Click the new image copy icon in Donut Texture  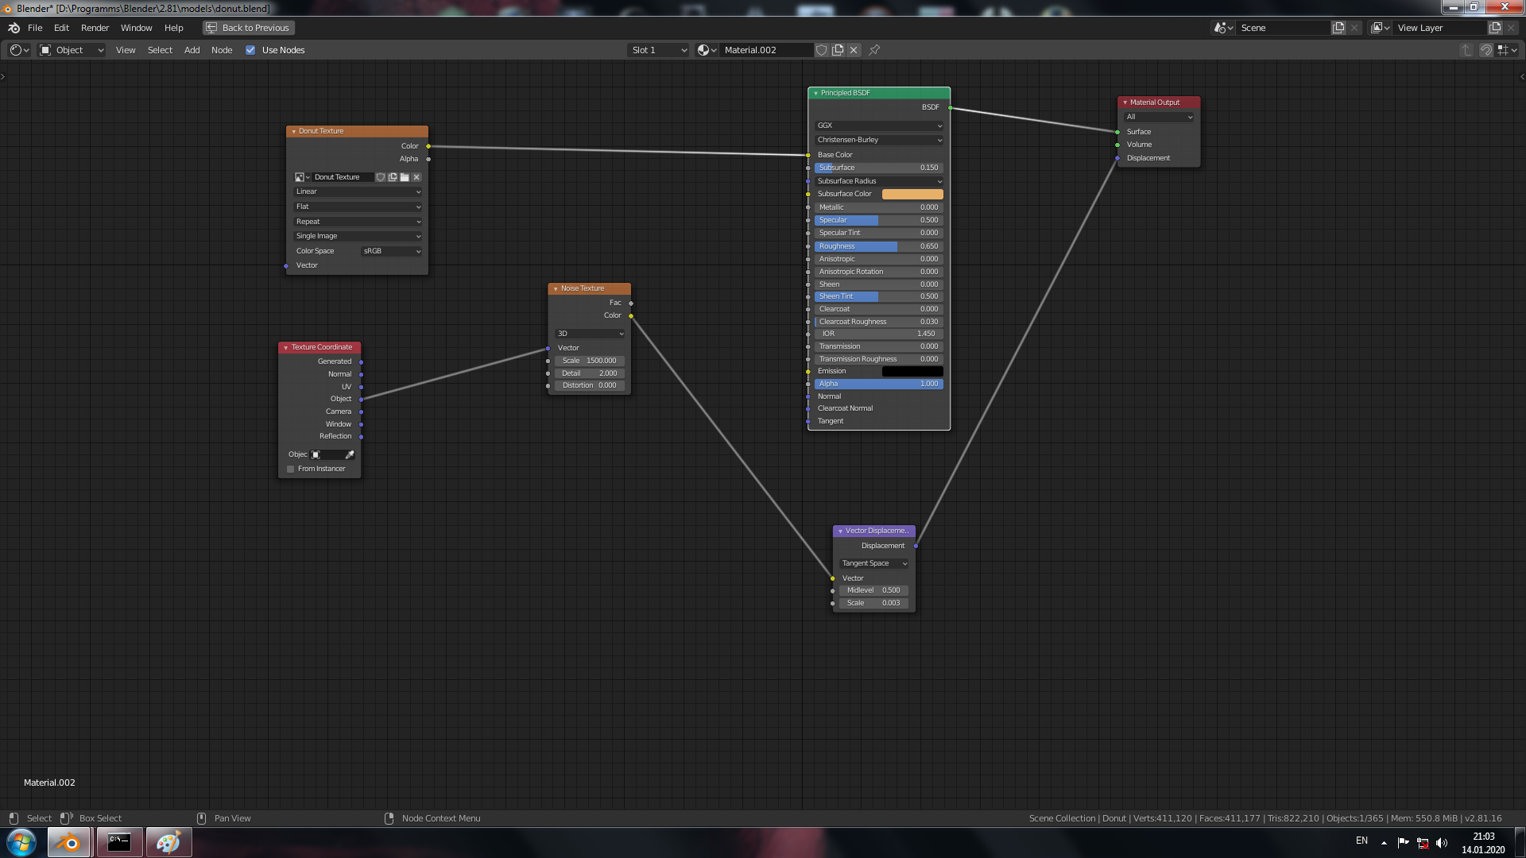click(393, 177)
